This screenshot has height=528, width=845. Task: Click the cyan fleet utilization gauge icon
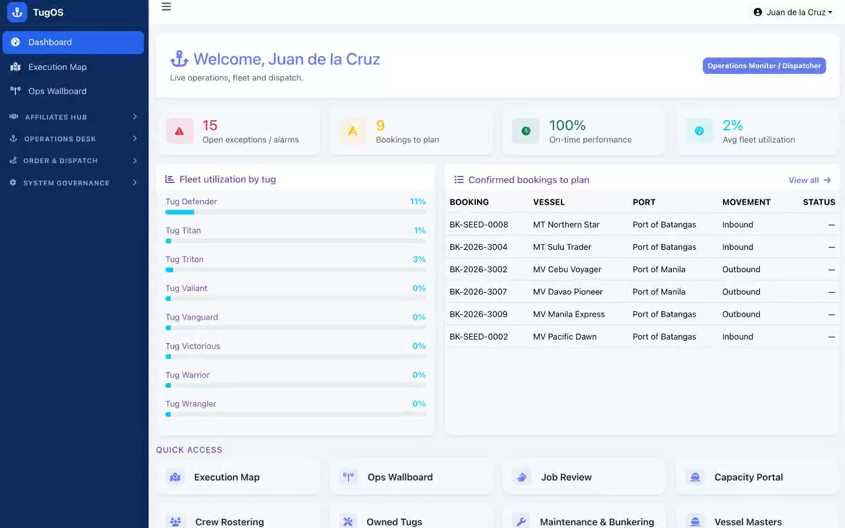coord(699,131)
